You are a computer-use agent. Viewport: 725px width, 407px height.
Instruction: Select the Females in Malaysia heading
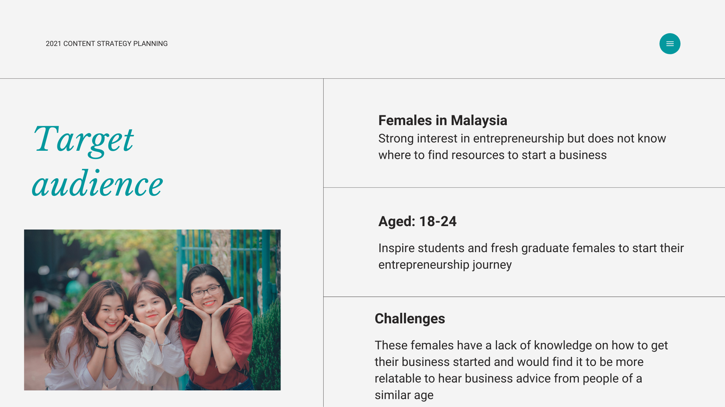pos(443,121)
